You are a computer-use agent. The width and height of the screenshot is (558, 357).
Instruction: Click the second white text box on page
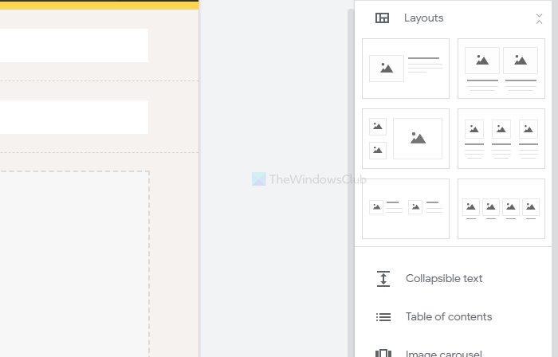[73, 117]
